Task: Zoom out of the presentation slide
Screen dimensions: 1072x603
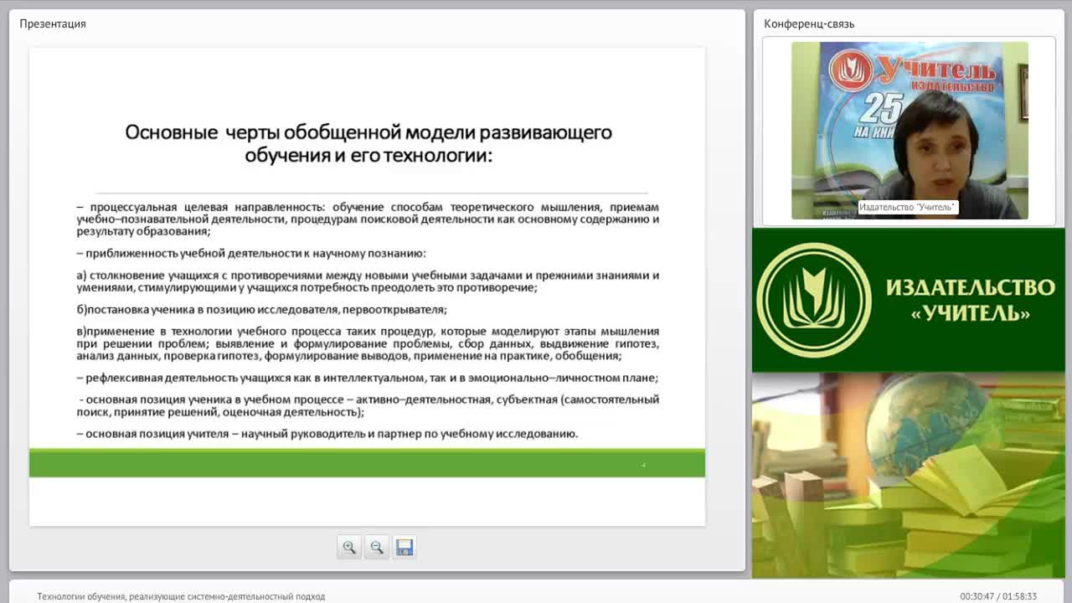Action: point(377,547)
